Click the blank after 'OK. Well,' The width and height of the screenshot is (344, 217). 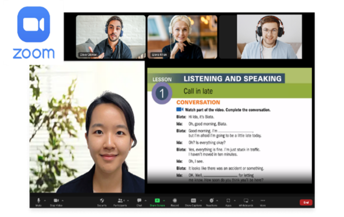[x=220, y=176]
